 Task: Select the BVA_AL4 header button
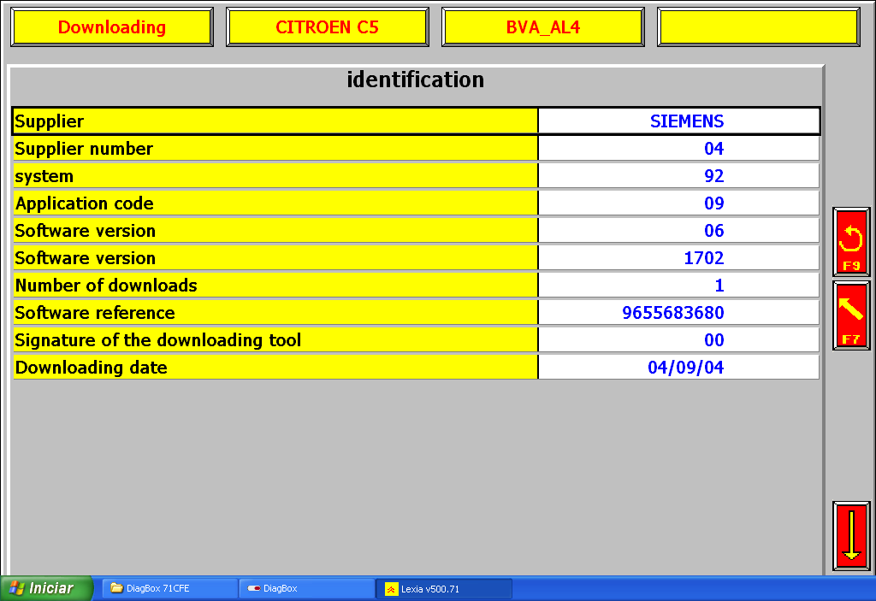point(542,27)
